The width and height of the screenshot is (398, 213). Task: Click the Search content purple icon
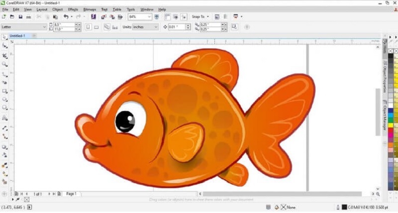[94, 17]
